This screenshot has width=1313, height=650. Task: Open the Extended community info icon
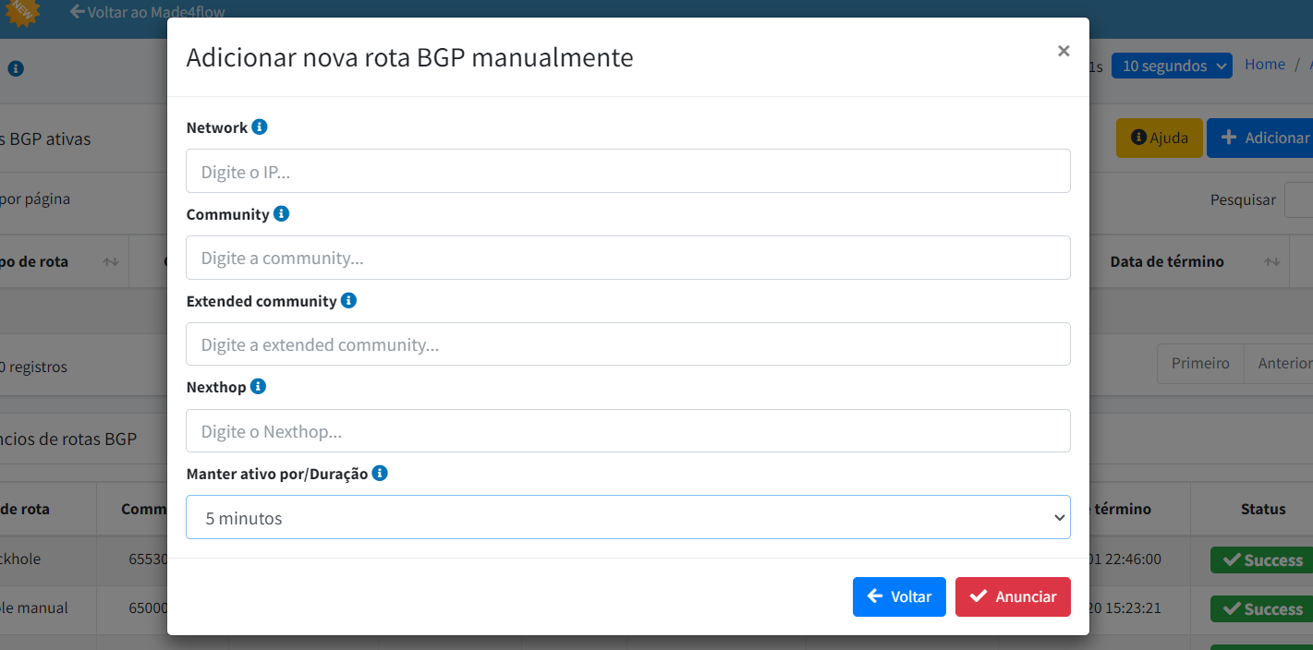pyautogui.click(x=348, y=300)
